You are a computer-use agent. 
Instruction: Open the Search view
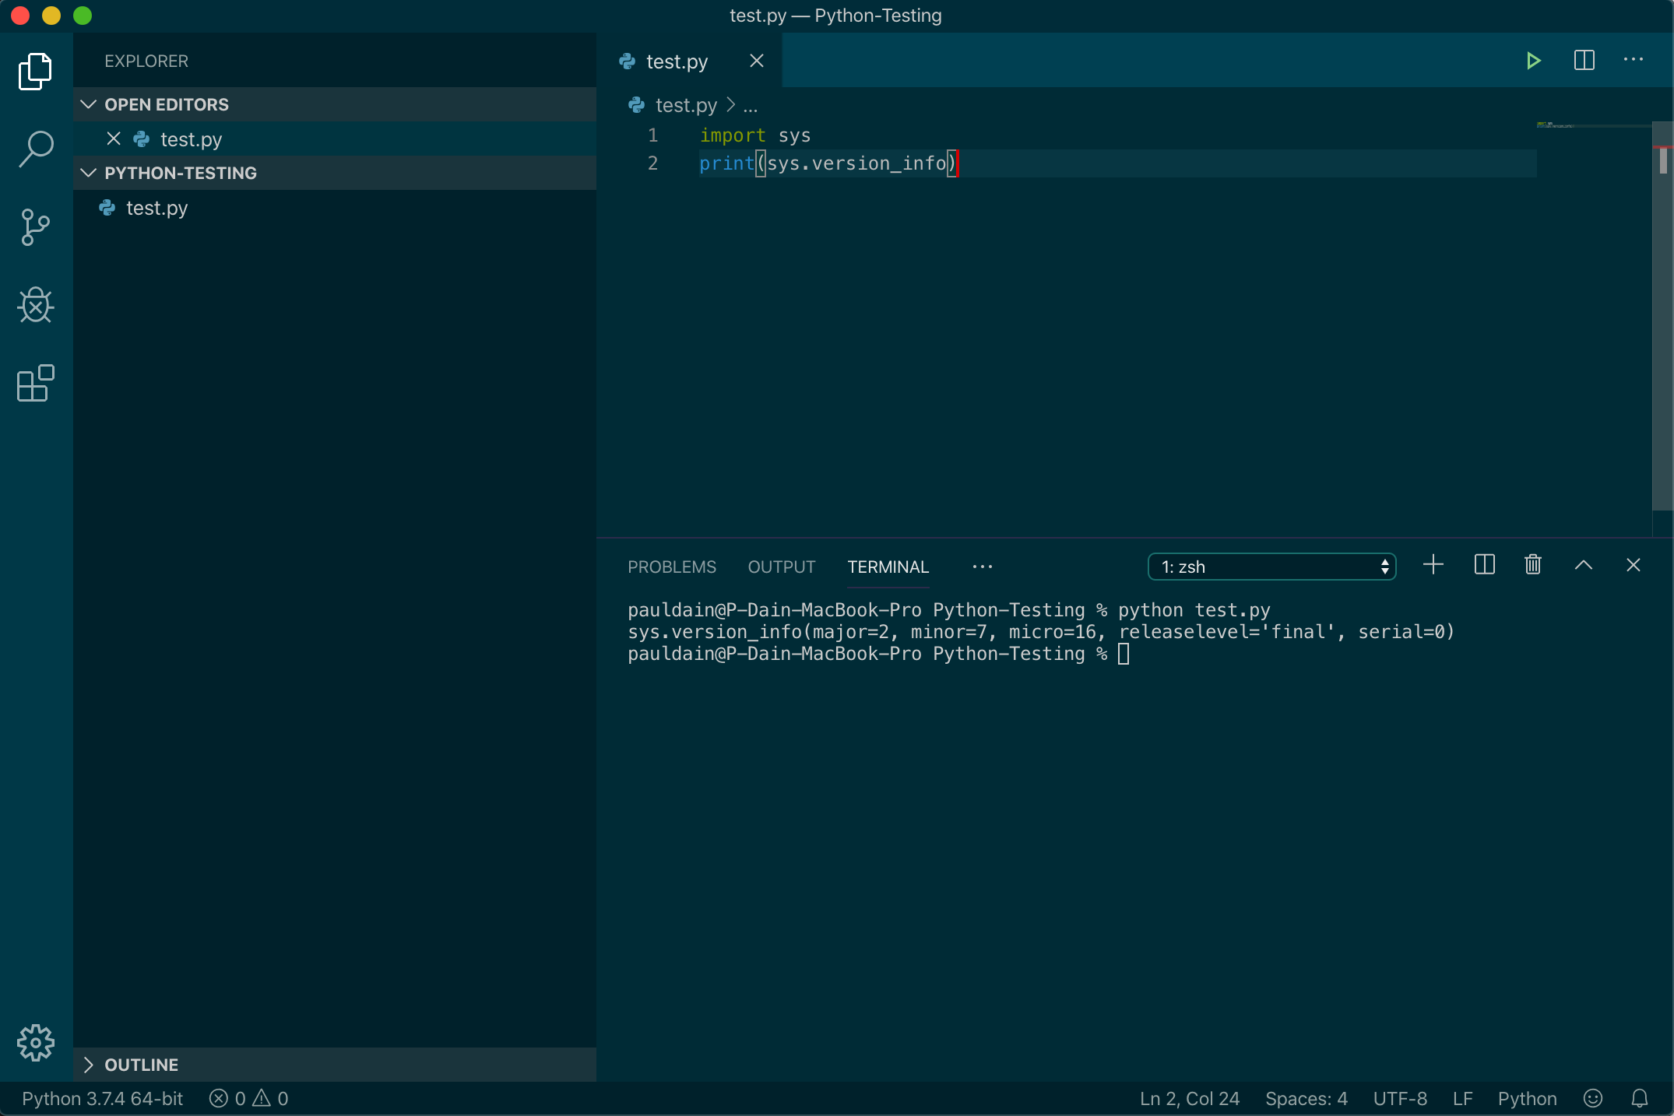(x=35, y=148)
